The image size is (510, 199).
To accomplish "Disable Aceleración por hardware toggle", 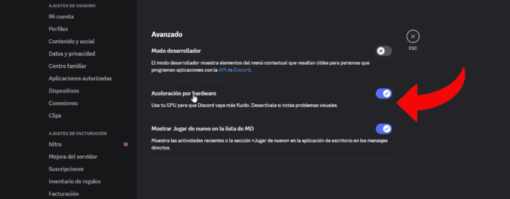I will tap(383, 93).
